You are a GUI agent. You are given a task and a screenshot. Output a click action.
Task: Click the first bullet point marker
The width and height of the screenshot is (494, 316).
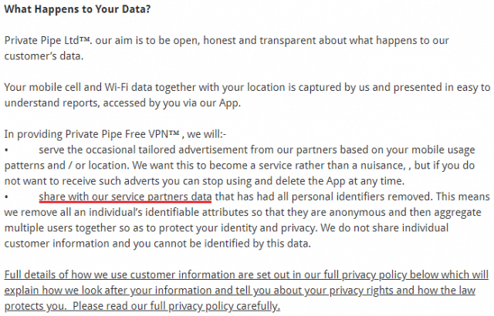click(x=6, y=150)
